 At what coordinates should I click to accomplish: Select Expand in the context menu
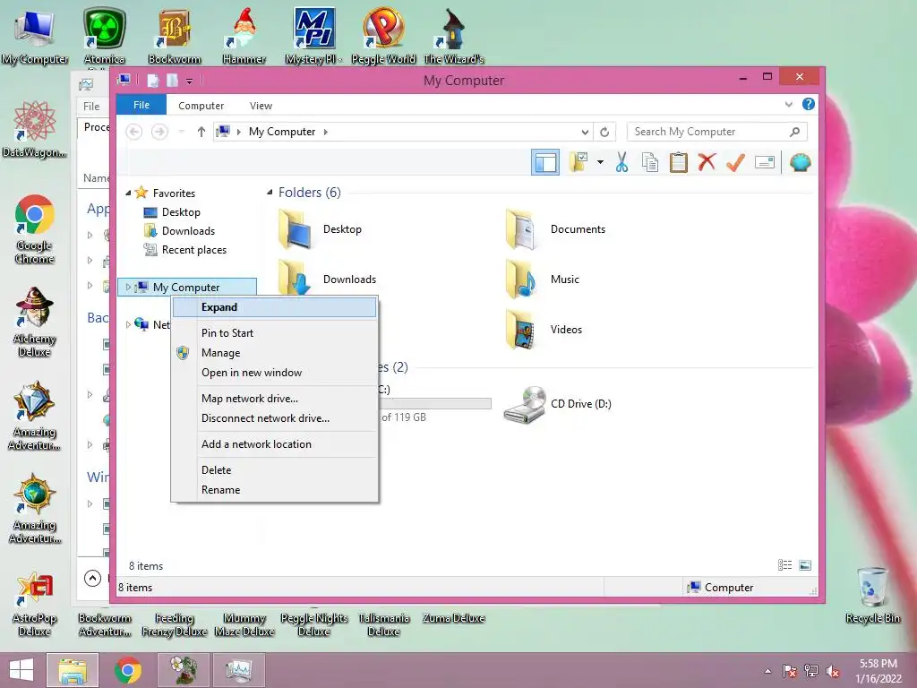coord(274,307)
